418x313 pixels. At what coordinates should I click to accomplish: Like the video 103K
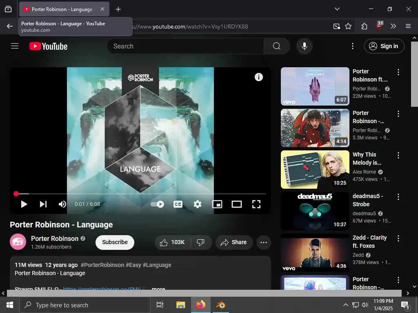point(173,242)
